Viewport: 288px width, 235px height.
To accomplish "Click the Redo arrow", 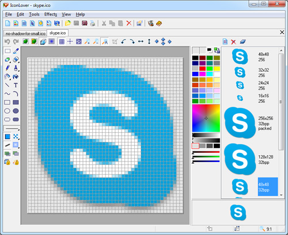I will [x=16, y=41].
